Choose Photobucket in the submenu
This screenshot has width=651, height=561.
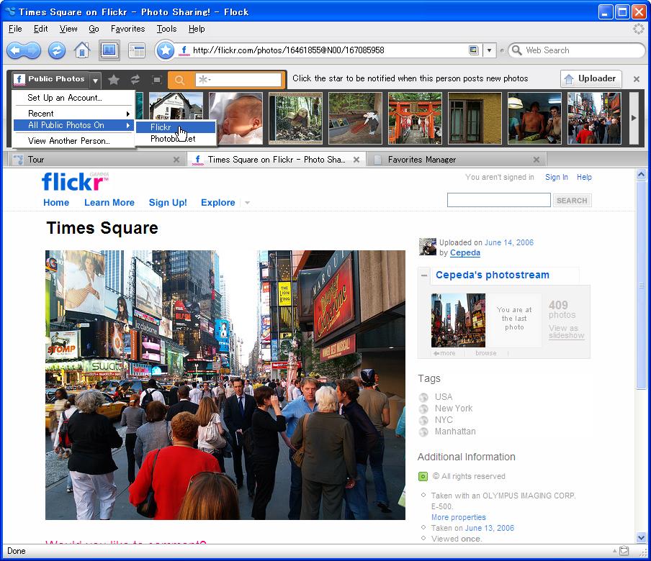pyautogui.click(x=176, y=139)
